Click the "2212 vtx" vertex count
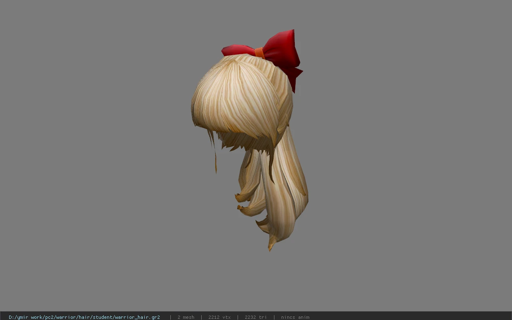512x320 pixels. [x=220, y=317]
